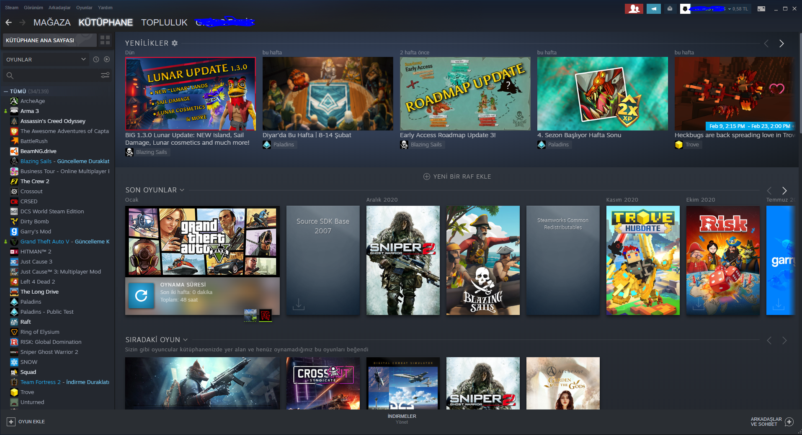This screenshot has height=435, width=802.
Task: Show next Sıradaki Oyun items arrow
Action: coord(784,340)
